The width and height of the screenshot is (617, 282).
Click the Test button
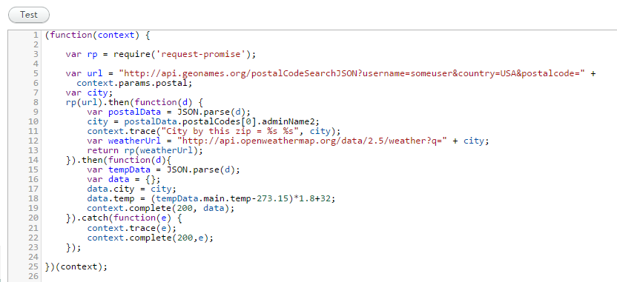point(29,15)
